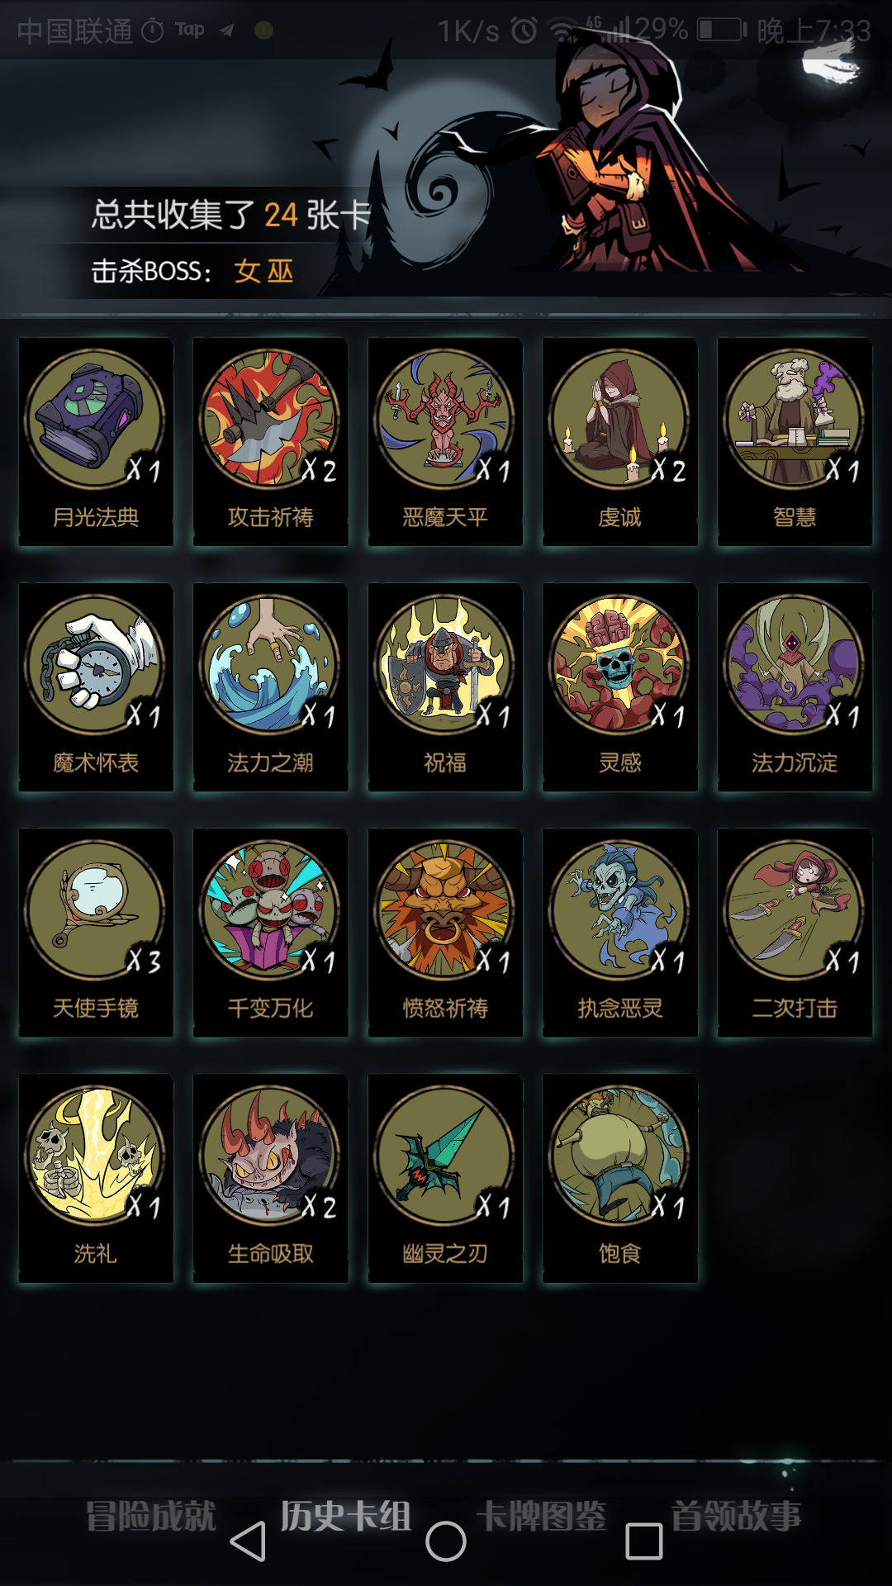Tap the 天使手镜 mirror card
Screen dimensions: 892x1586
tap(96, 933)
